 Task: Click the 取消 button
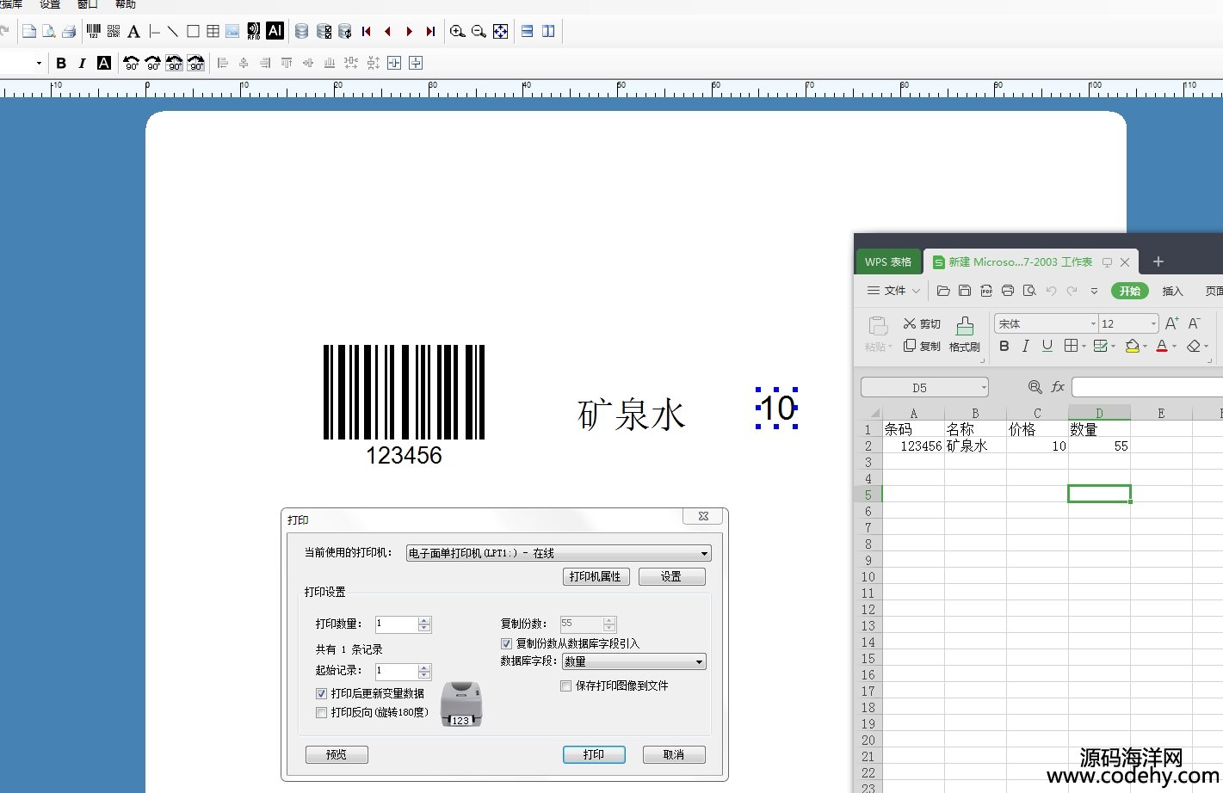[x=674, y=754]
